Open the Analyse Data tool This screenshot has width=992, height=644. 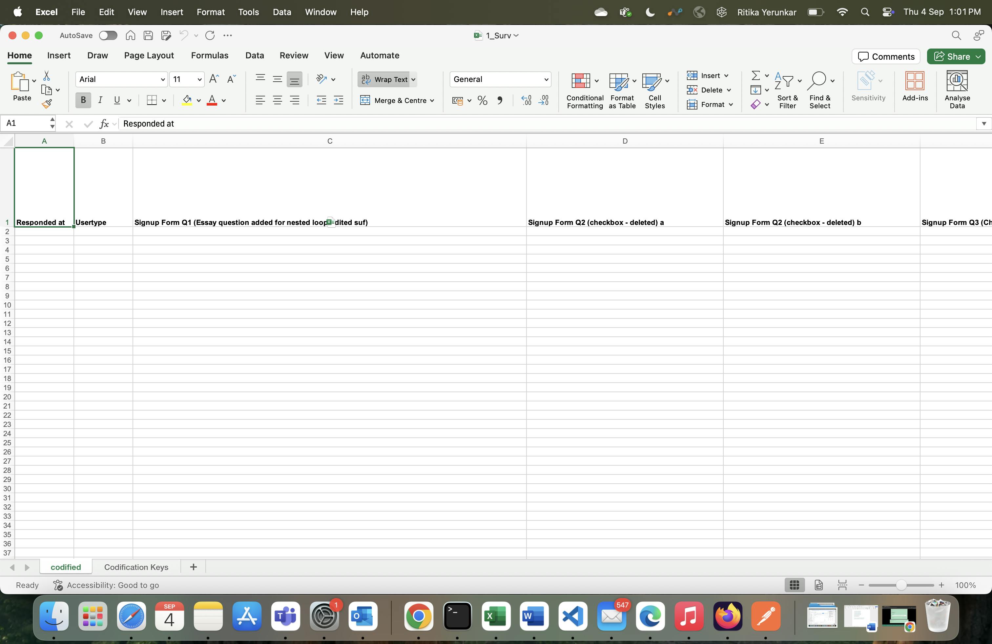point(957,89)
